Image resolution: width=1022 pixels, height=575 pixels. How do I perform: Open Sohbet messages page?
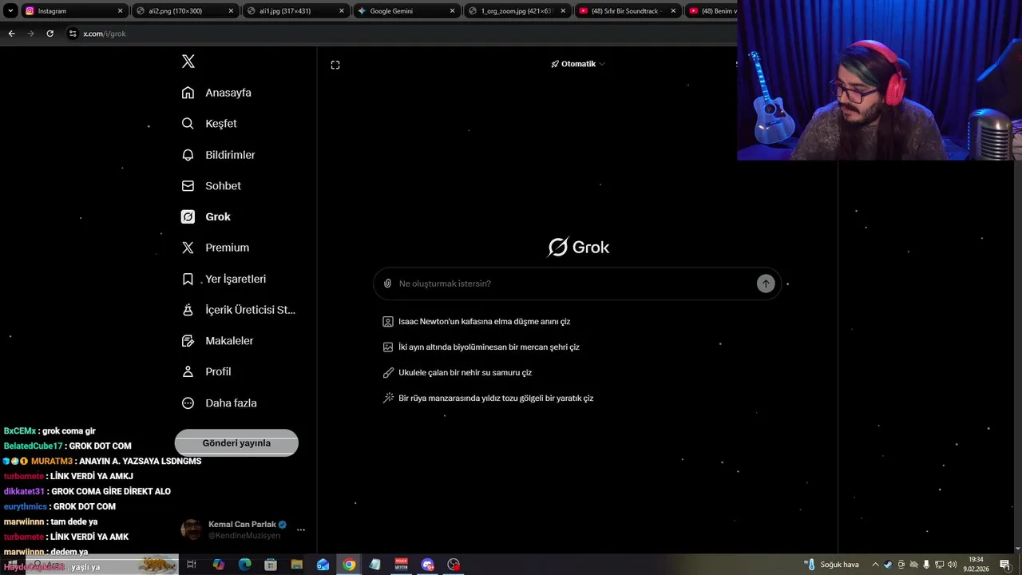211,186
